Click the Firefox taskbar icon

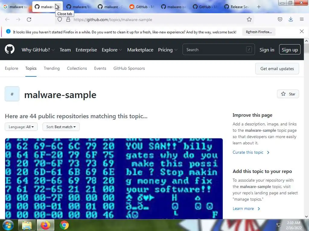(x=46, y=225)
